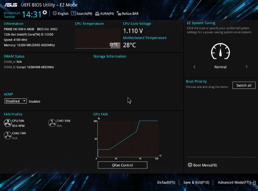The image size is (258, 191).
Task: Click the CHA1 FAN icon
Action: tap(52, 123)
